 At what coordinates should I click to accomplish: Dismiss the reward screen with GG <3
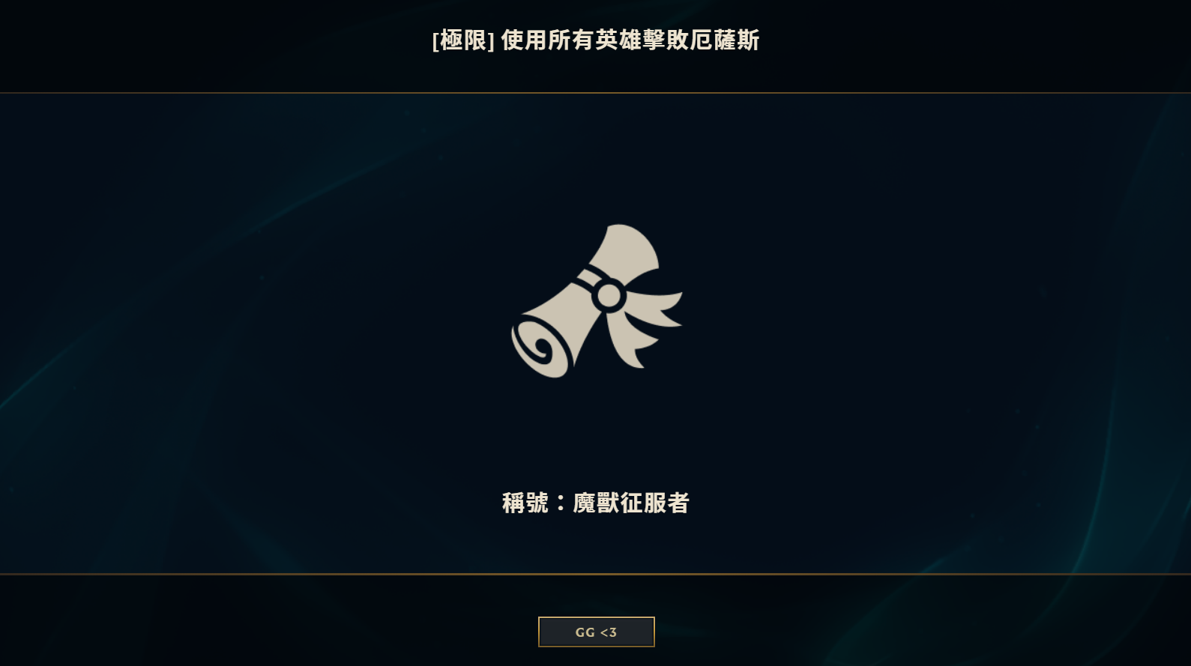pos(596,632)
